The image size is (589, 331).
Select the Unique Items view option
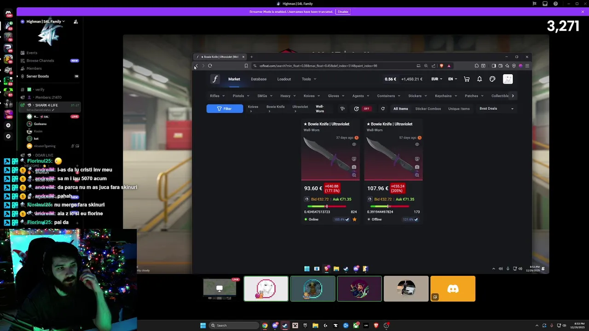click(459, 108)
